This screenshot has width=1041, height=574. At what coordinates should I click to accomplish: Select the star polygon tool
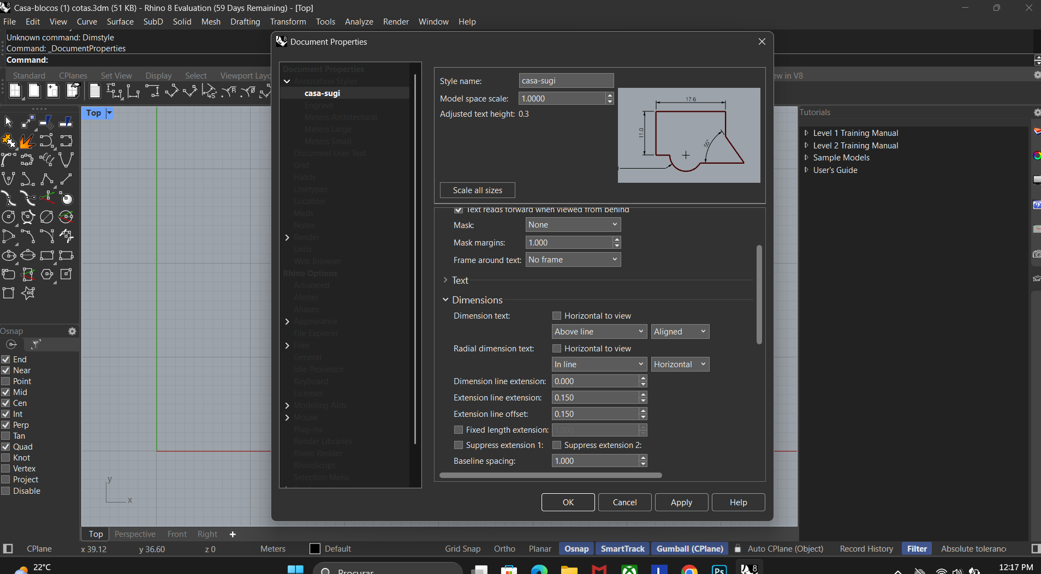(28, 293)
